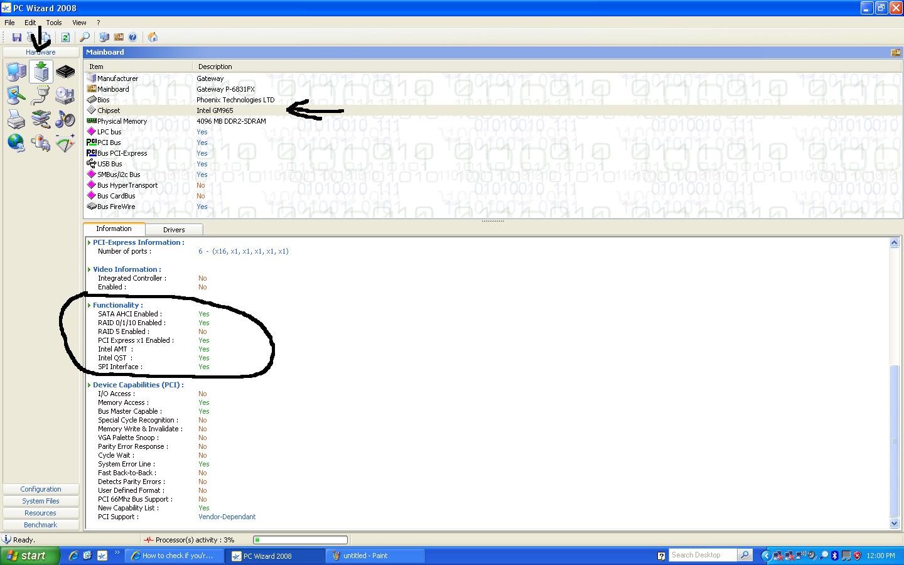The height and width of the screenshot is (565, 904).
Task: Select the I/O Ports connector sidebar icon
Action: point(41,95)
